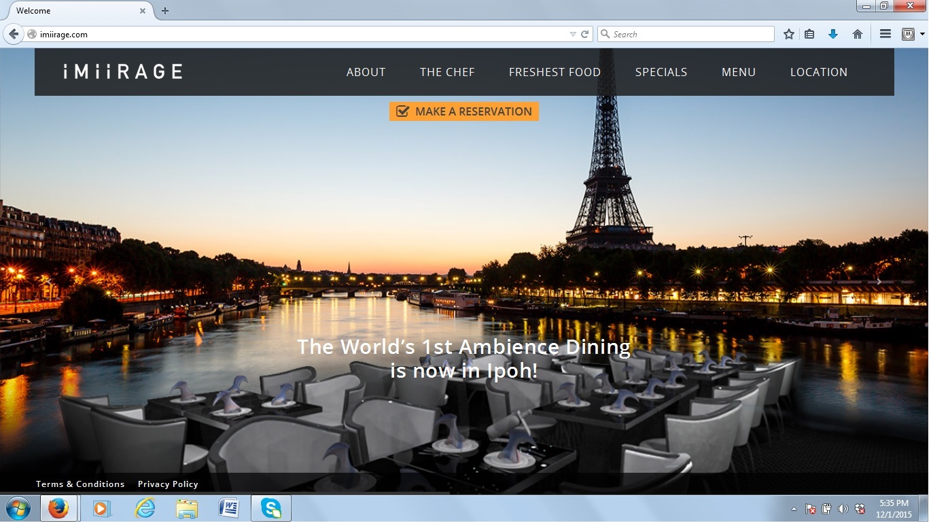This screenshot has height=523, width=931.
Task: Click the magnifier icon in Search box
Action: tap(605, 34)
